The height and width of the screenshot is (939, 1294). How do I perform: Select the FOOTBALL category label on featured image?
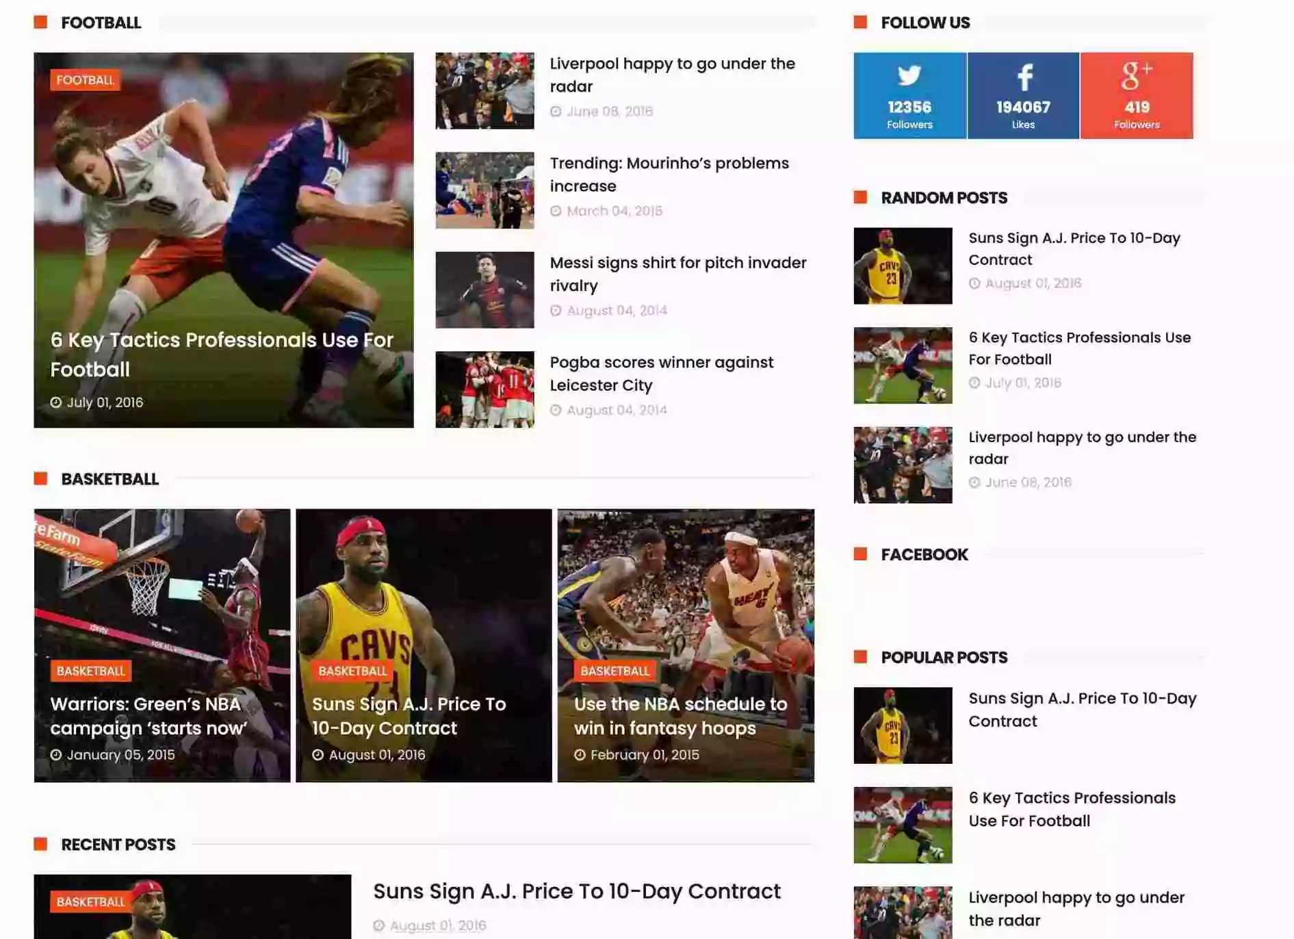pos(83,80)
